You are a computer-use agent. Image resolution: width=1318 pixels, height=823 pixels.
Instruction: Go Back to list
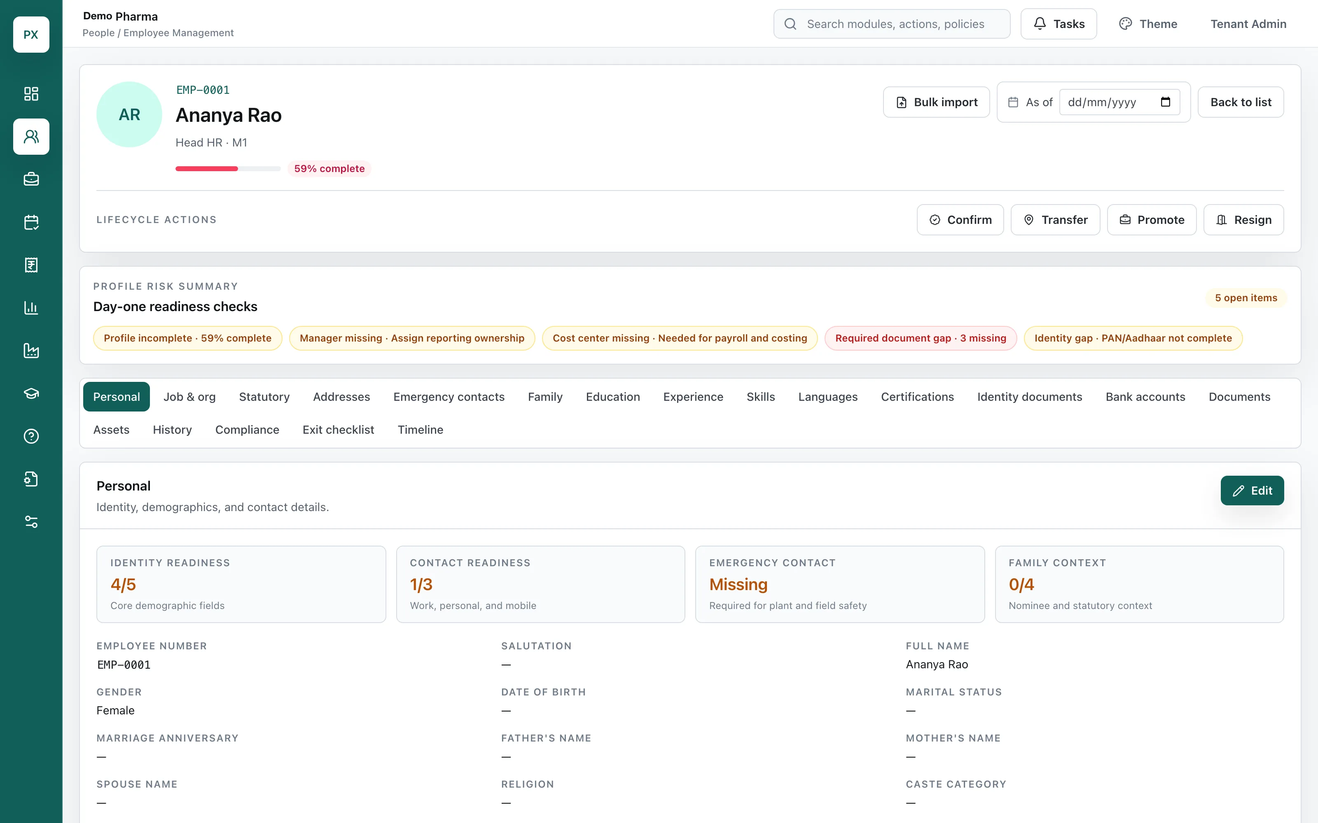click(1241, 102)
